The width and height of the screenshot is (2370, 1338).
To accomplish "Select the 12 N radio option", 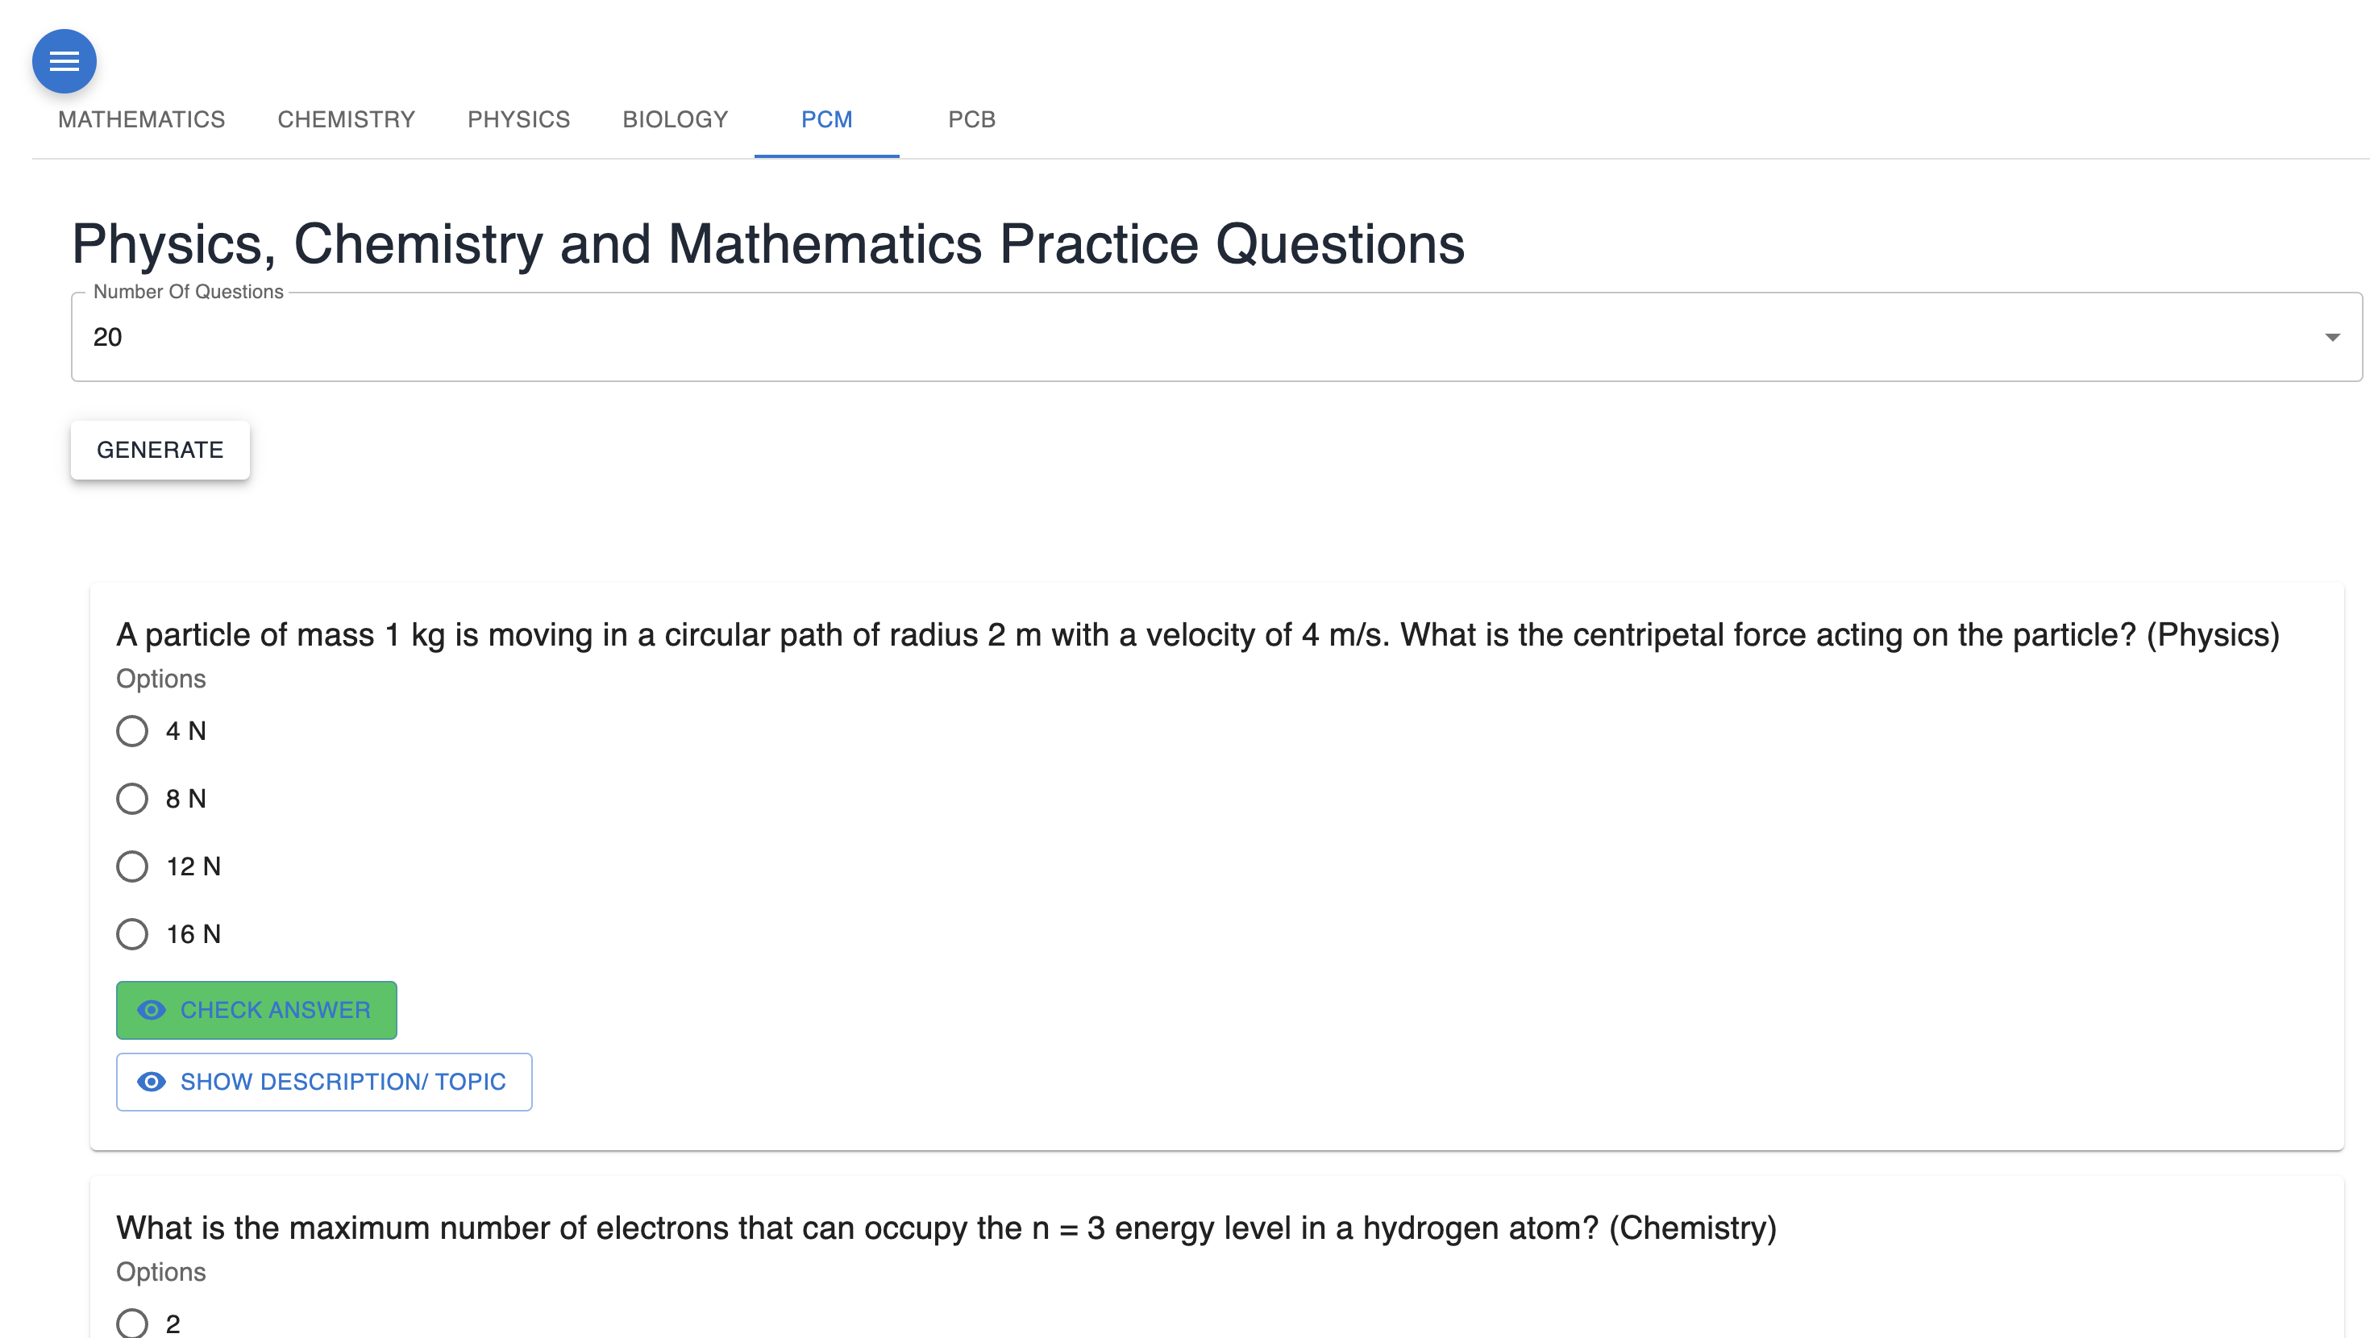I will (131, 866).
